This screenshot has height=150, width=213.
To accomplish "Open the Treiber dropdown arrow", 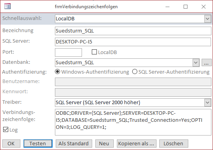I will 208,103.
